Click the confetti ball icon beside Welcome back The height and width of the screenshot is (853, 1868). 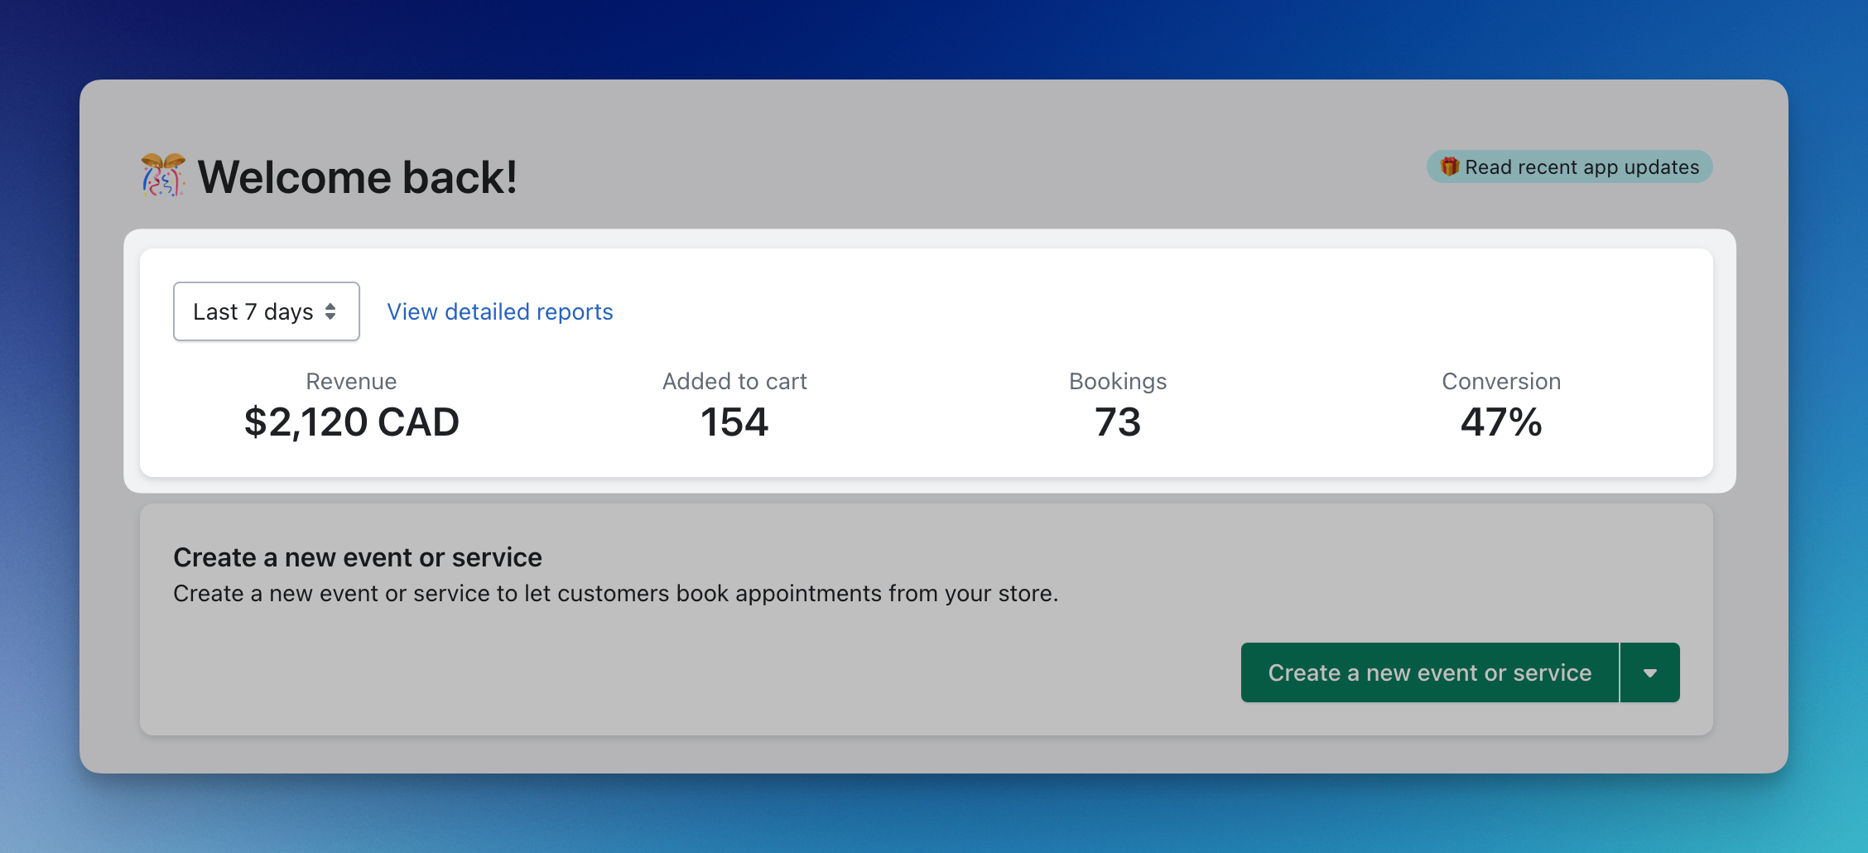pyautogui.click(x=162, y=175)
